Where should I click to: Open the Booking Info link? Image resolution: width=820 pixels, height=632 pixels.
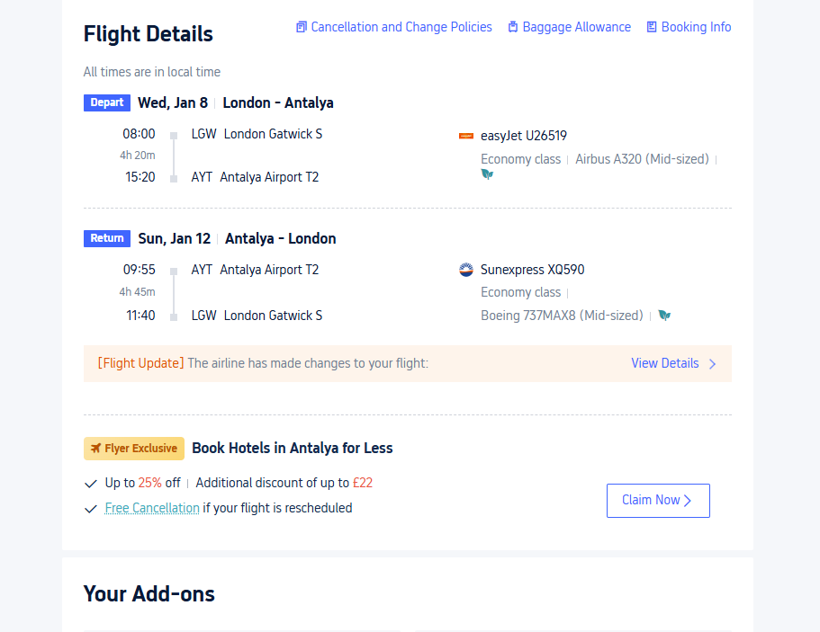click(x=696, y=27)
